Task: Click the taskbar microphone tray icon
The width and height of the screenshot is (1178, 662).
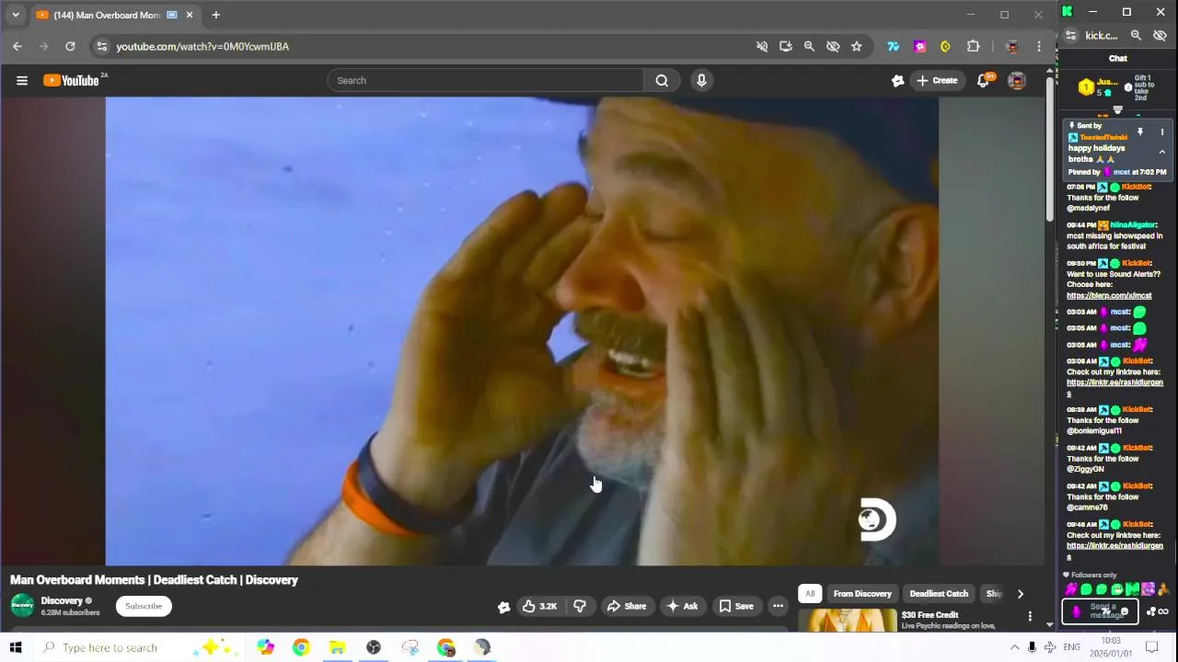Action: [1033, 647]
